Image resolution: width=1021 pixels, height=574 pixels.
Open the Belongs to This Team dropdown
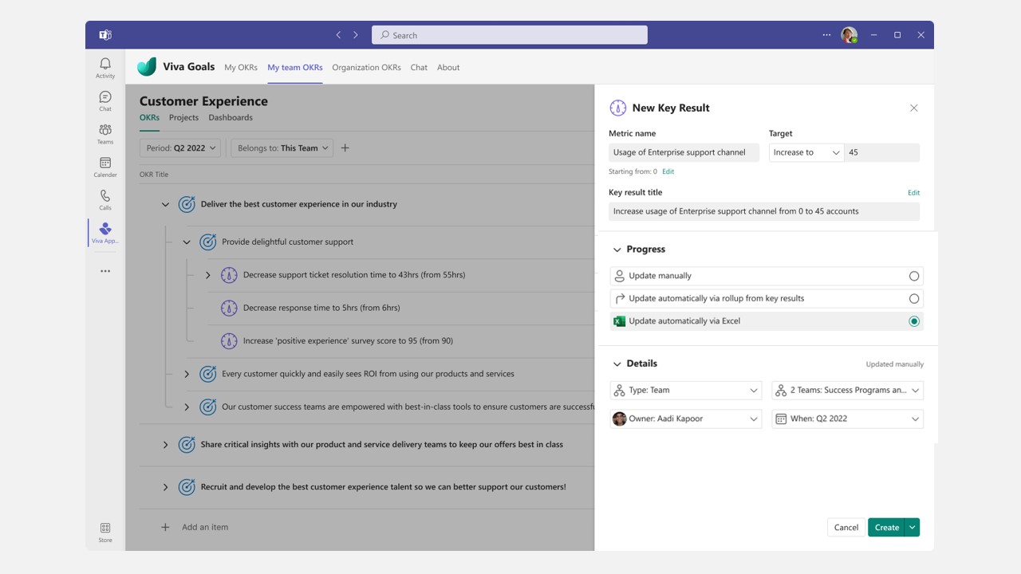click(x=282, y=147)
